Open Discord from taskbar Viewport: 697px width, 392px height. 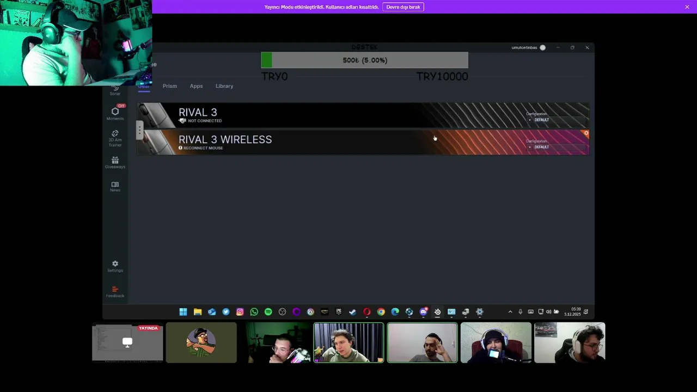pos(424,312)
